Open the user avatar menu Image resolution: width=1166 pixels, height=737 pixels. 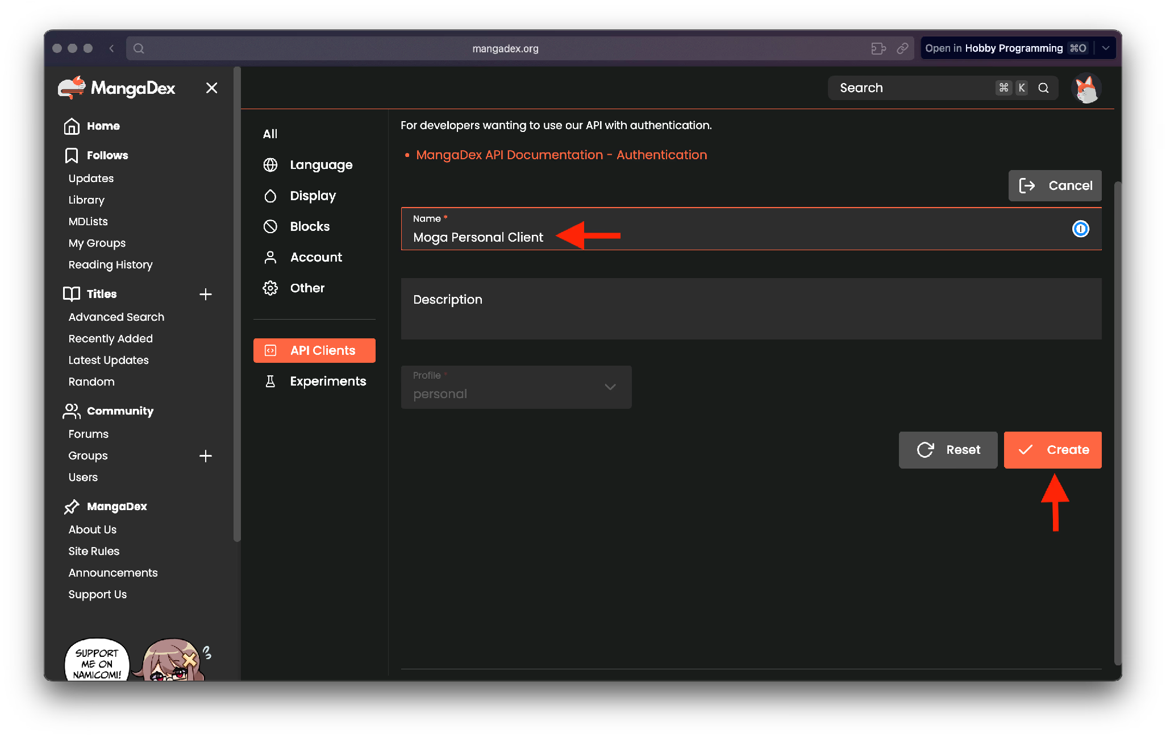tap(1086, 88)
